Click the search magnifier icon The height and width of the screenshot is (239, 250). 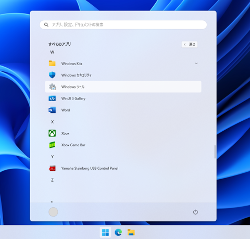tap(46, 24)
